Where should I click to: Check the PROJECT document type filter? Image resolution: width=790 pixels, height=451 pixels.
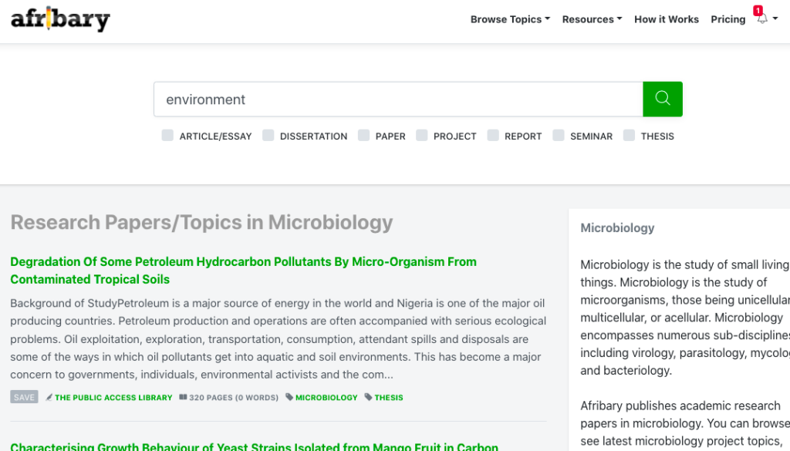click(422, 135)
